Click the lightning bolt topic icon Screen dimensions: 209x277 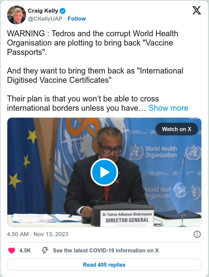coord(45,250)
